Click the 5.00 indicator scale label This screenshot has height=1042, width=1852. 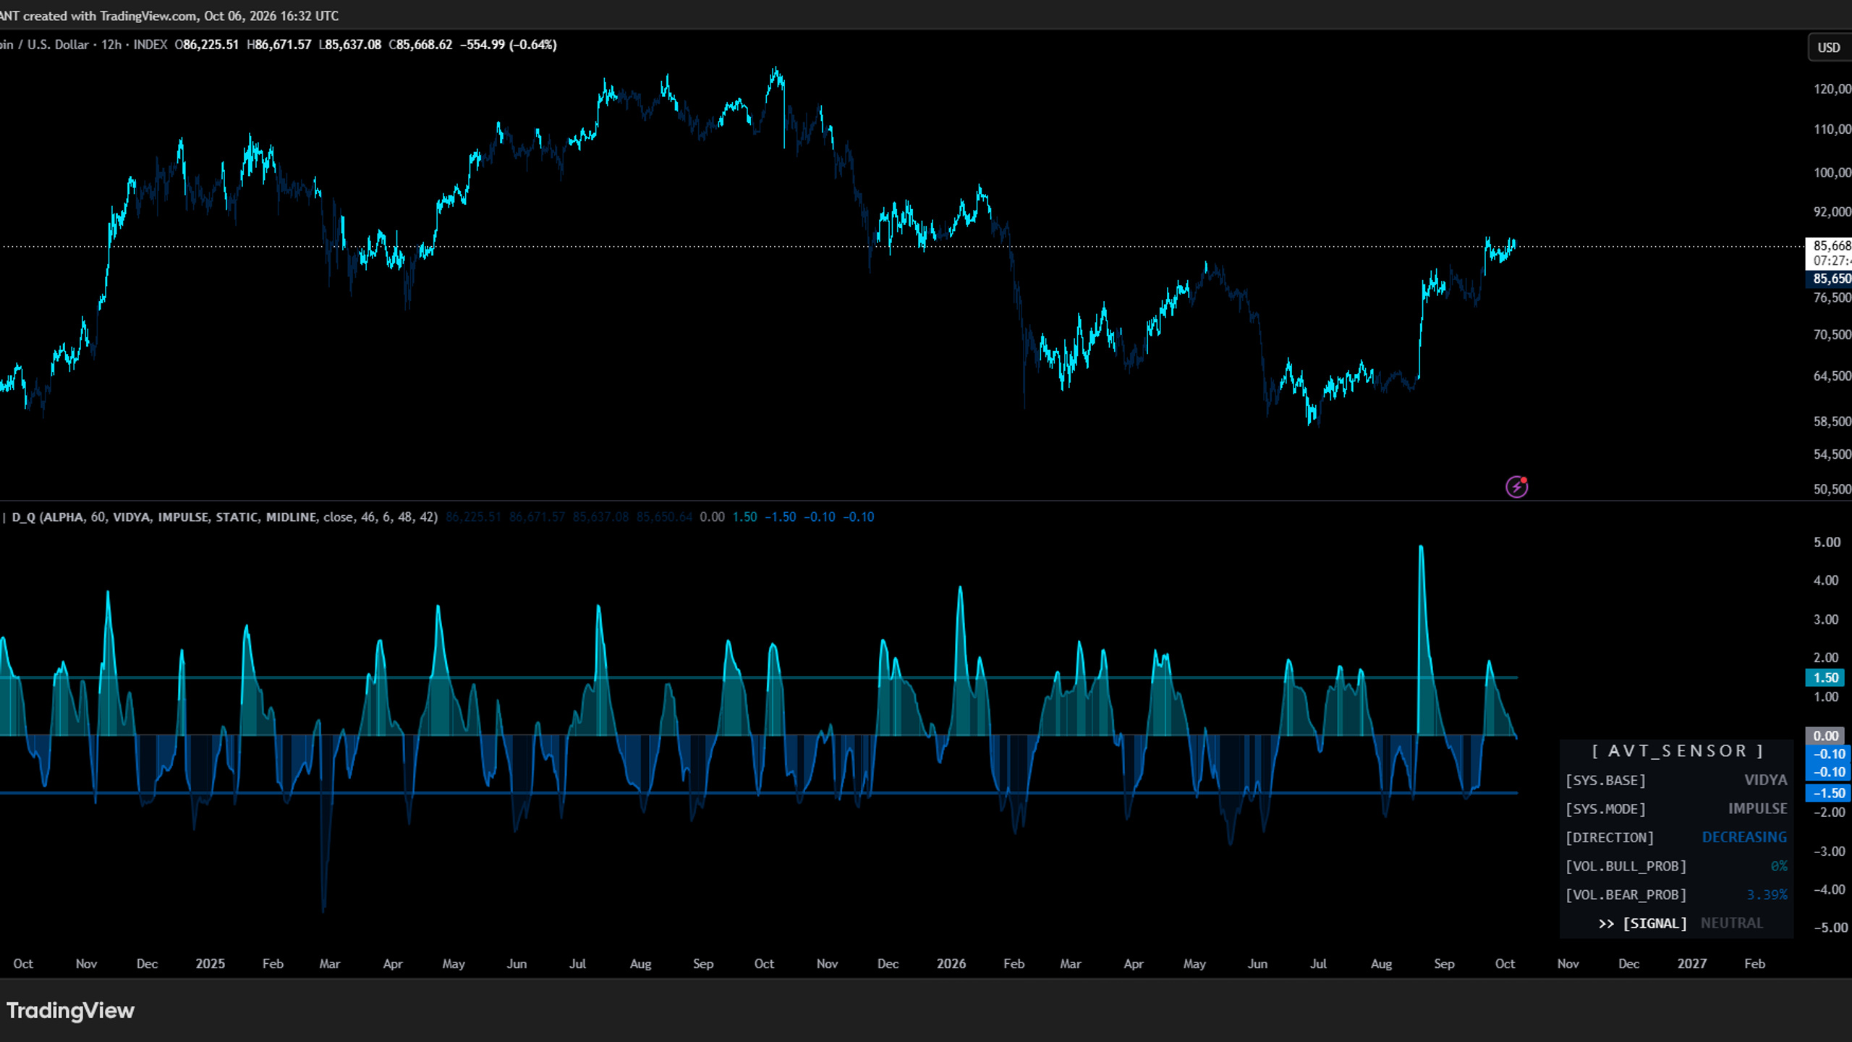(1827, 542)
